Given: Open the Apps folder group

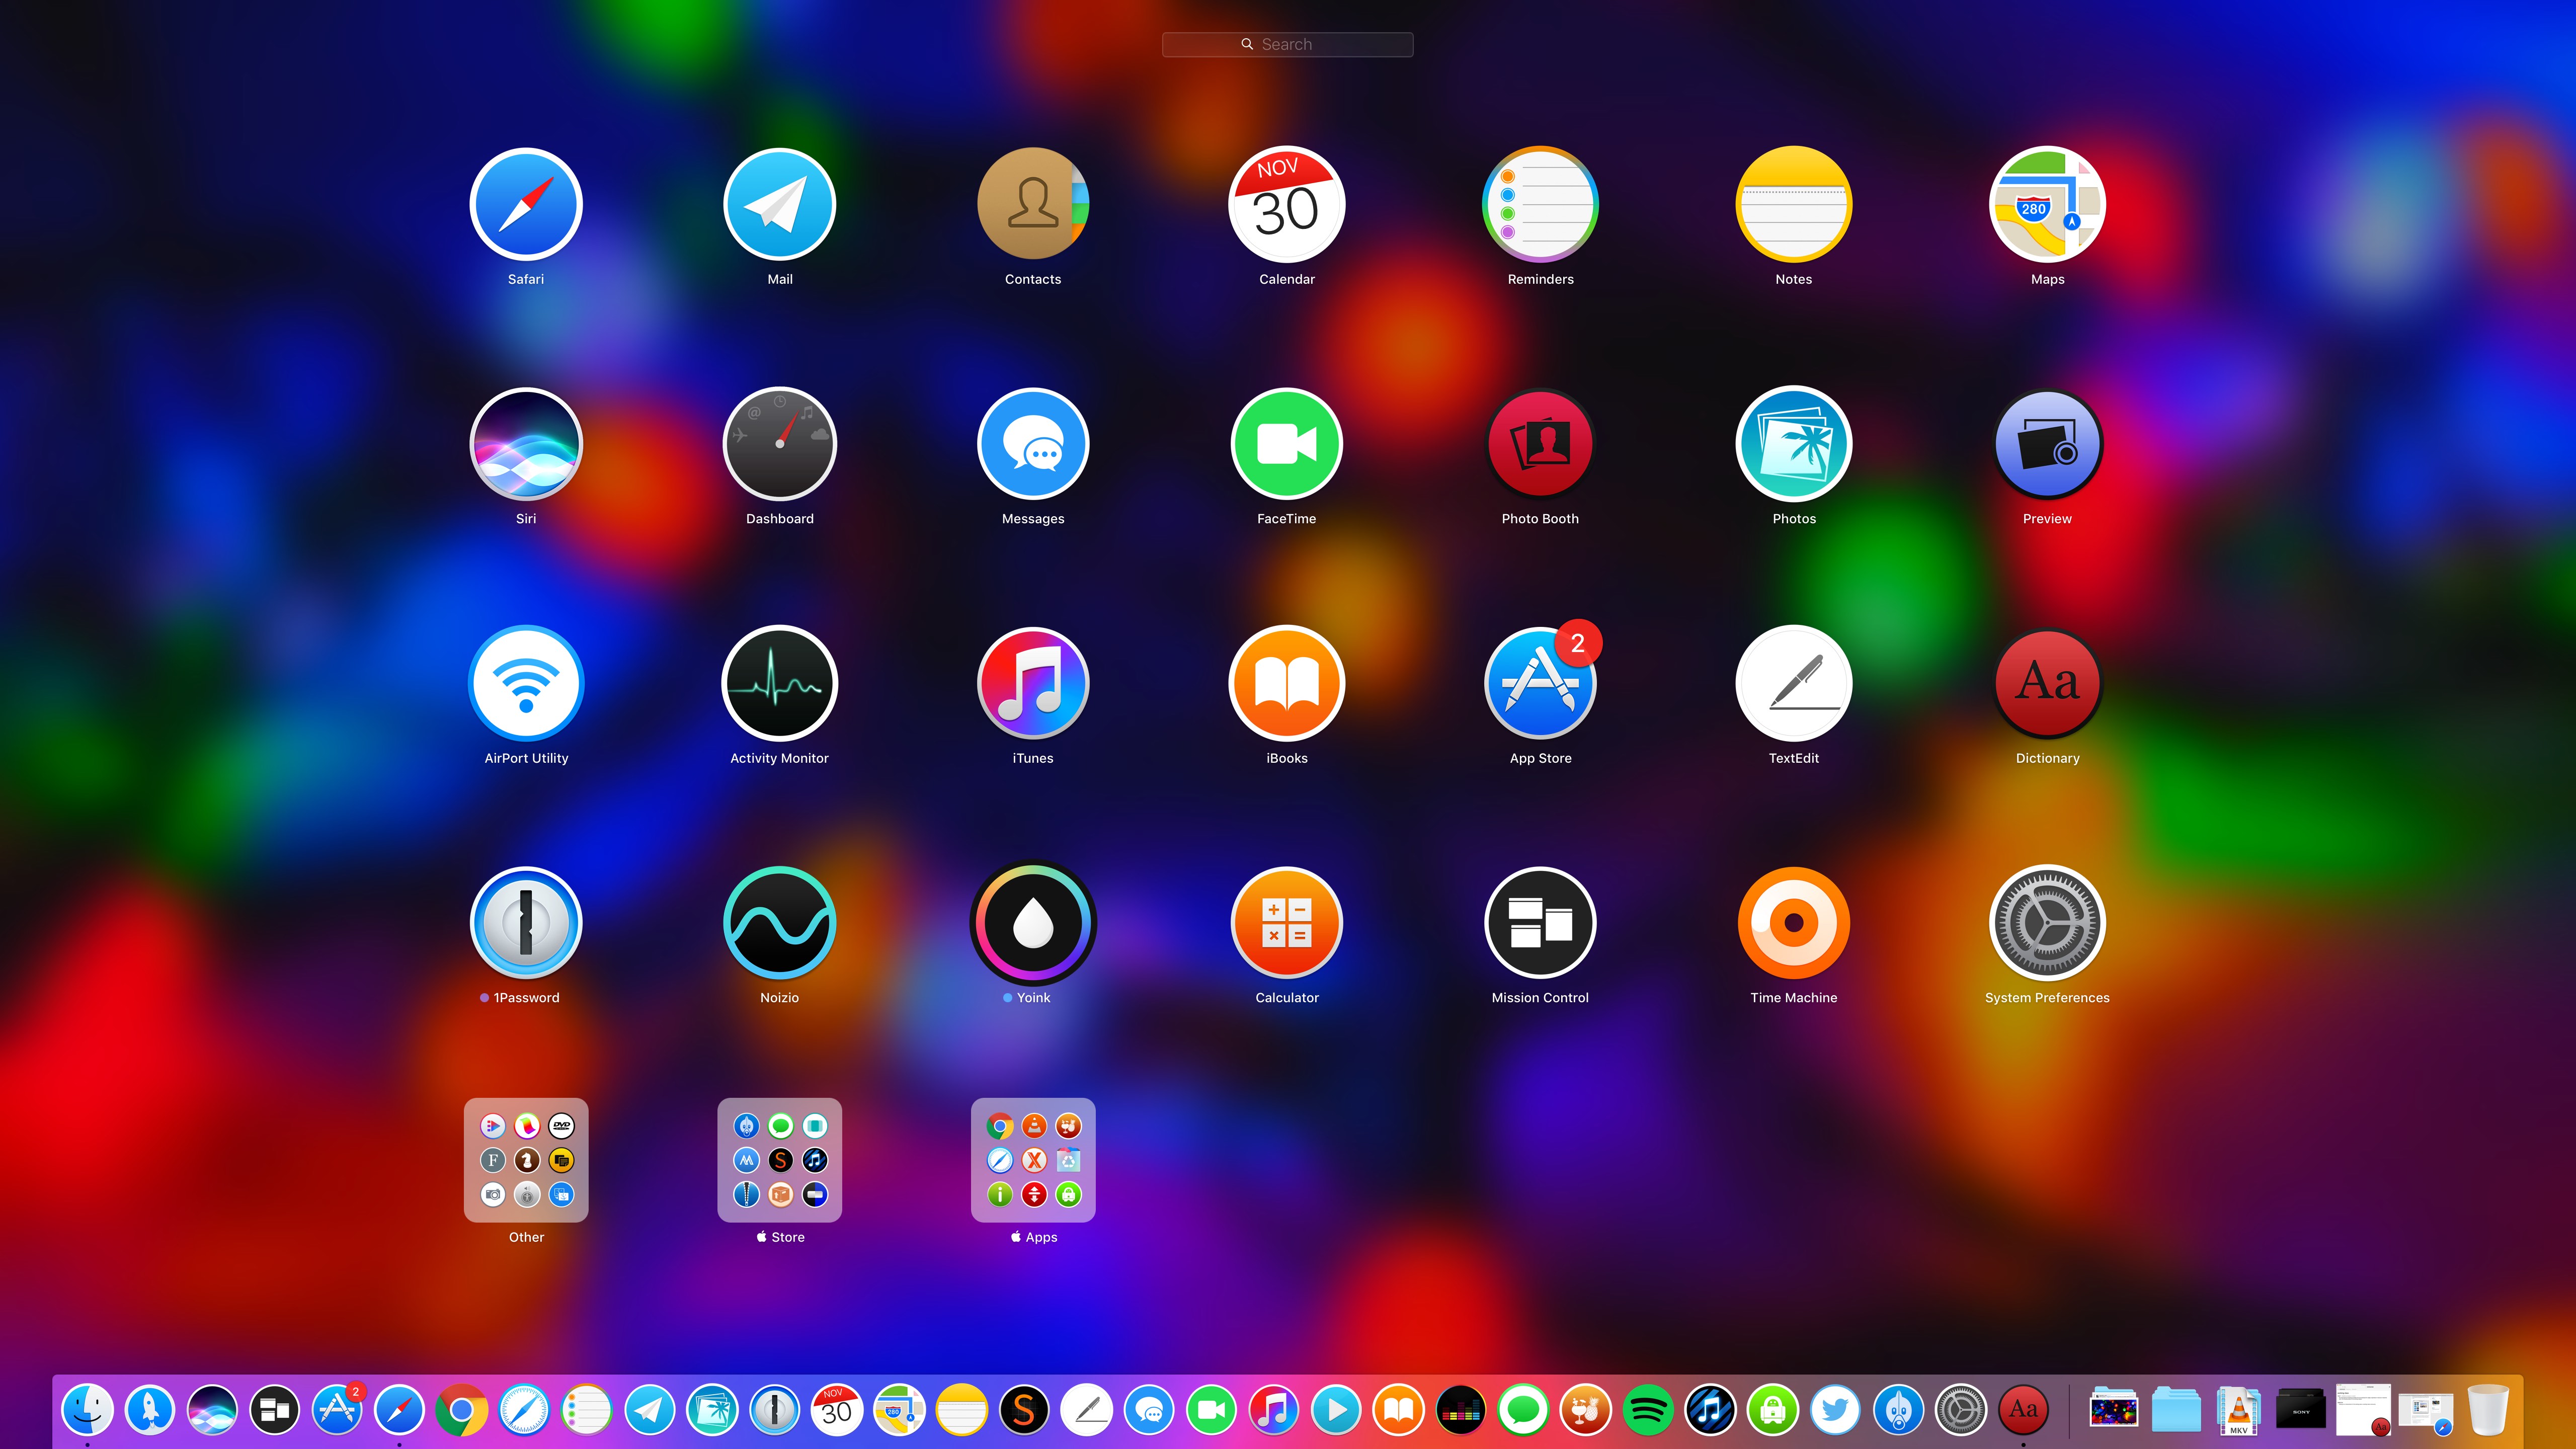Looking at the screenshot, I should point(1033,1160).
